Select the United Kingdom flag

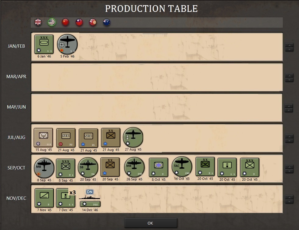point(38,22)
